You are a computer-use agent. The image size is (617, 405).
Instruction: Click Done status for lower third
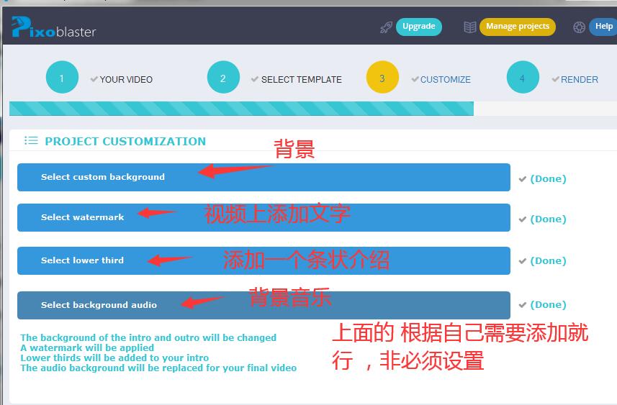(x=548, y=260)
